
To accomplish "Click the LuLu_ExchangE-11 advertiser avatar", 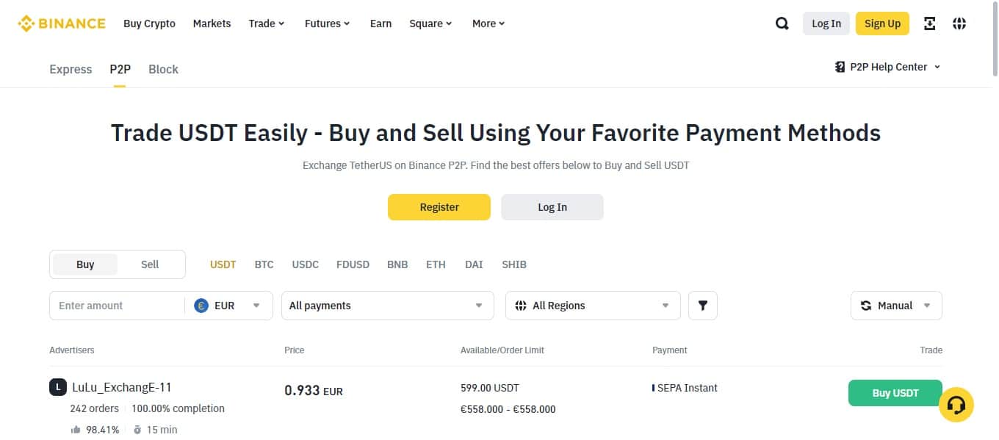I will [58, 387].
